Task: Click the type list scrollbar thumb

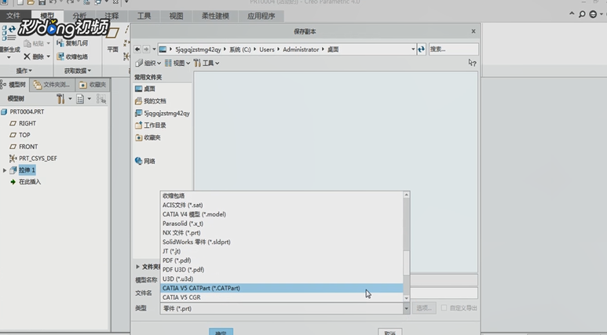Action: pyautogui.click(x=406, y=263)
